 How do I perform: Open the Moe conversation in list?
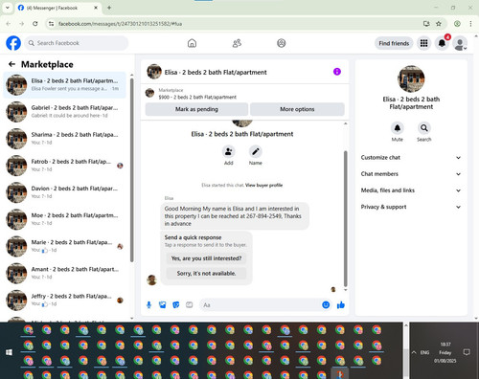65,219
